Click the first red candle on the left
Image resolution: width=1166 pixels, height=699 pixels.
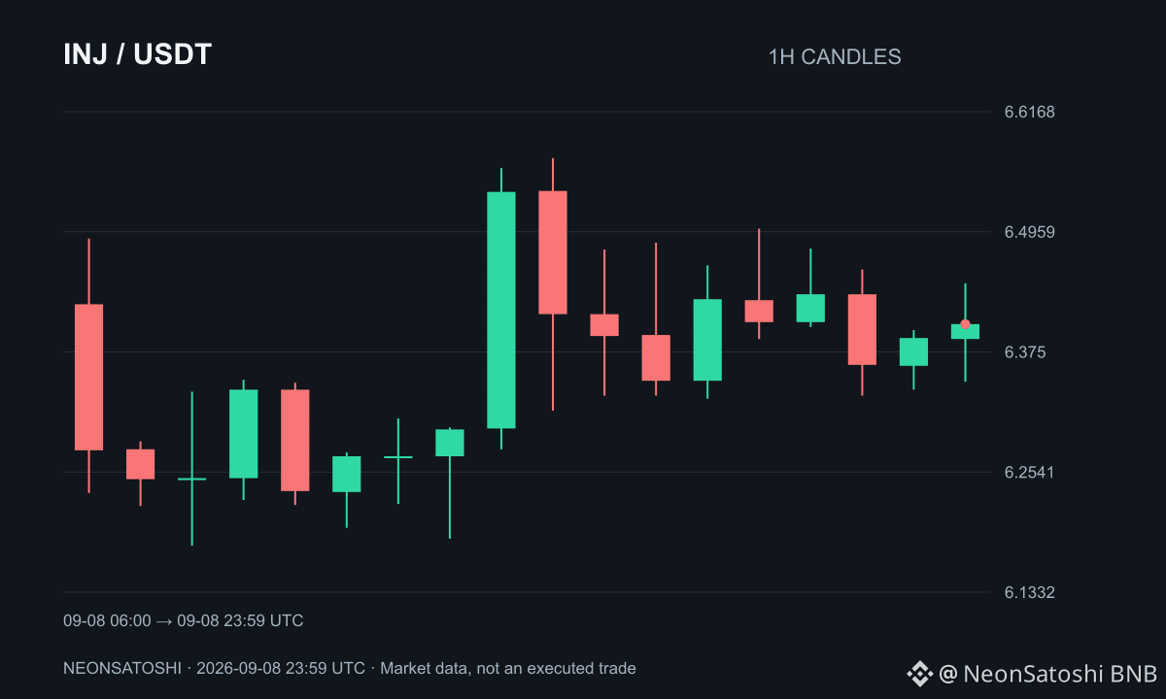coord(88,377)
